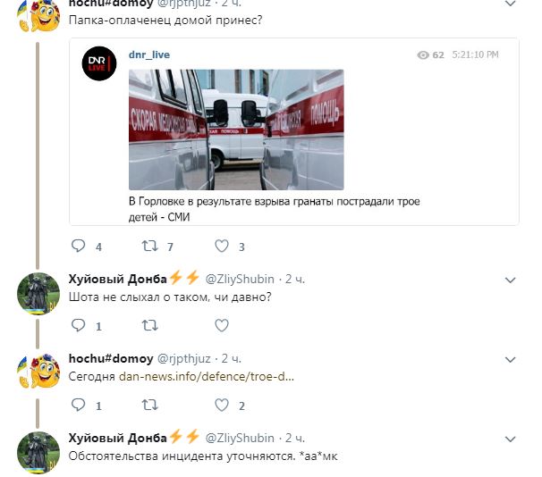Viewport: 542px width, 477px height.
Task: Reply to the 'Сегодня' link tweet
Action: coord(78,405)
